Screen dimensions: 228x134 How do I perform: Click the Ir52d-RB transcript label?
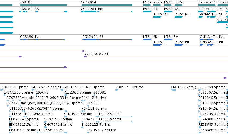click(x=182, y=14)
